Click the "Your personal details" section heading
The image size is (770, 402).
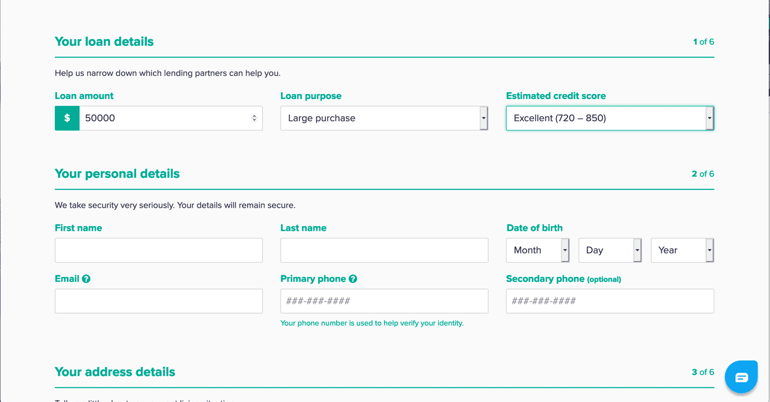pyautogui.click(x=117, y=174)
